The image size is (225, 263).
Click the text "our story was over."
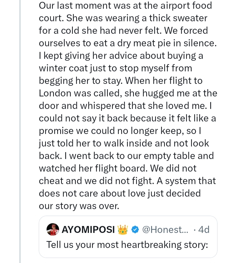pyautogui.click(x=79, y=206)
